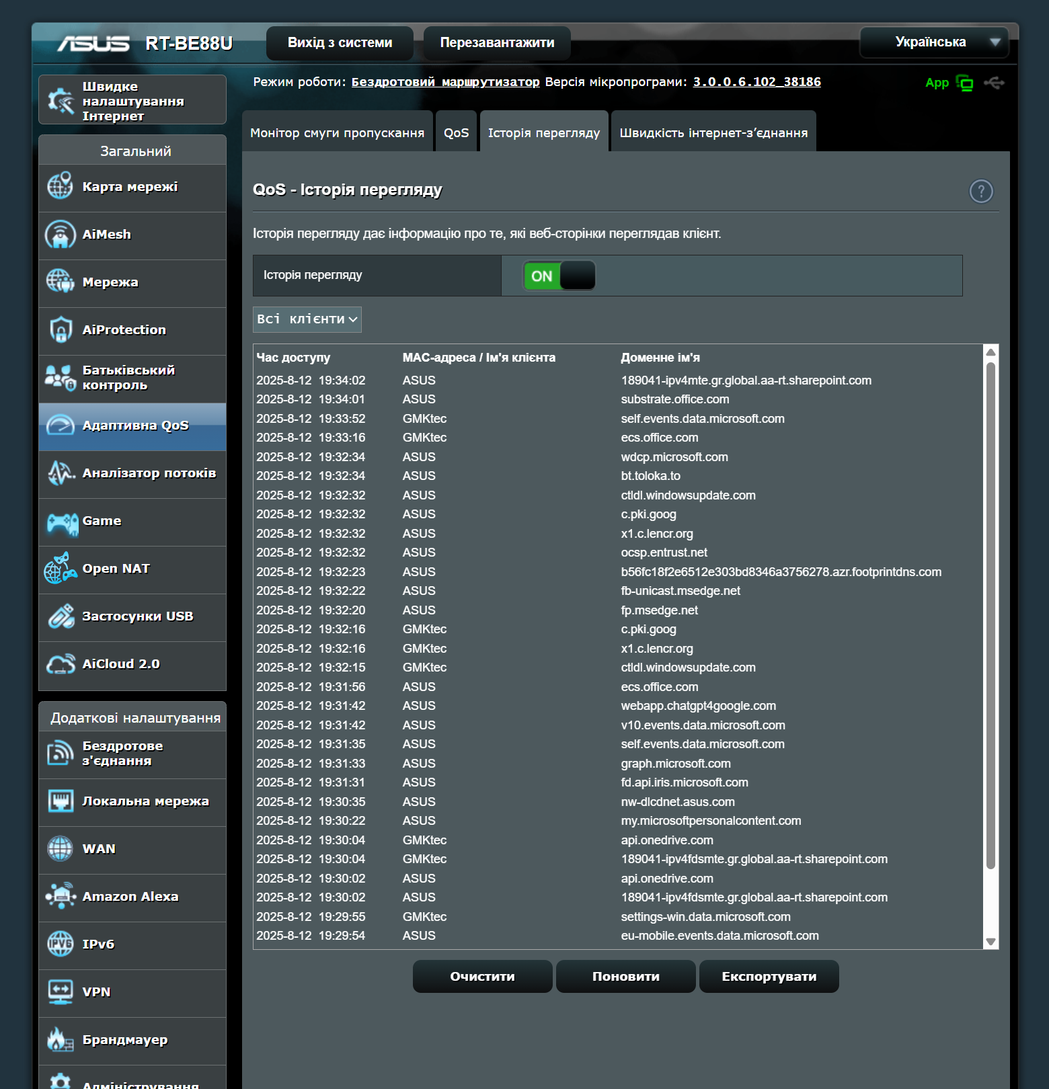The height and width of the screenshot is (1089, 1049).
Task: Open the Amazon Alexa icon
Action: coord(61,896)
